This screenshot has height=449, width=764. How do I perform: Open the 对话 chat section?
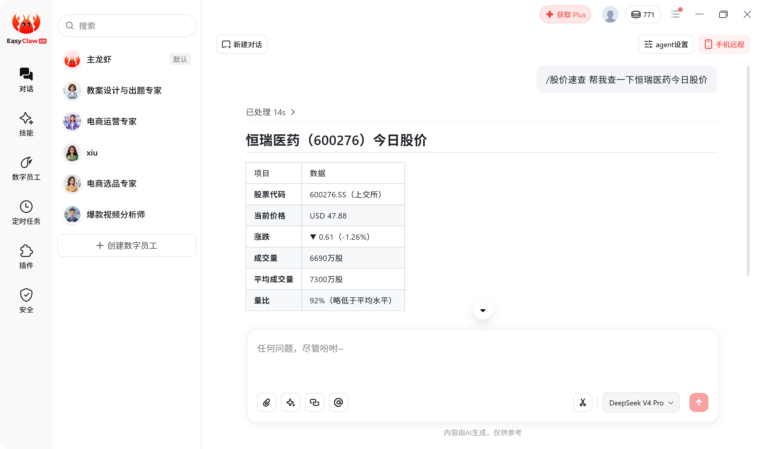(26, 80)
